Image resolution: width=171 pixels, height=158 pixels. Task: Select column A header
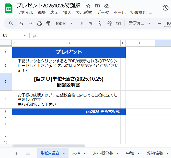(x=14, y=43)
